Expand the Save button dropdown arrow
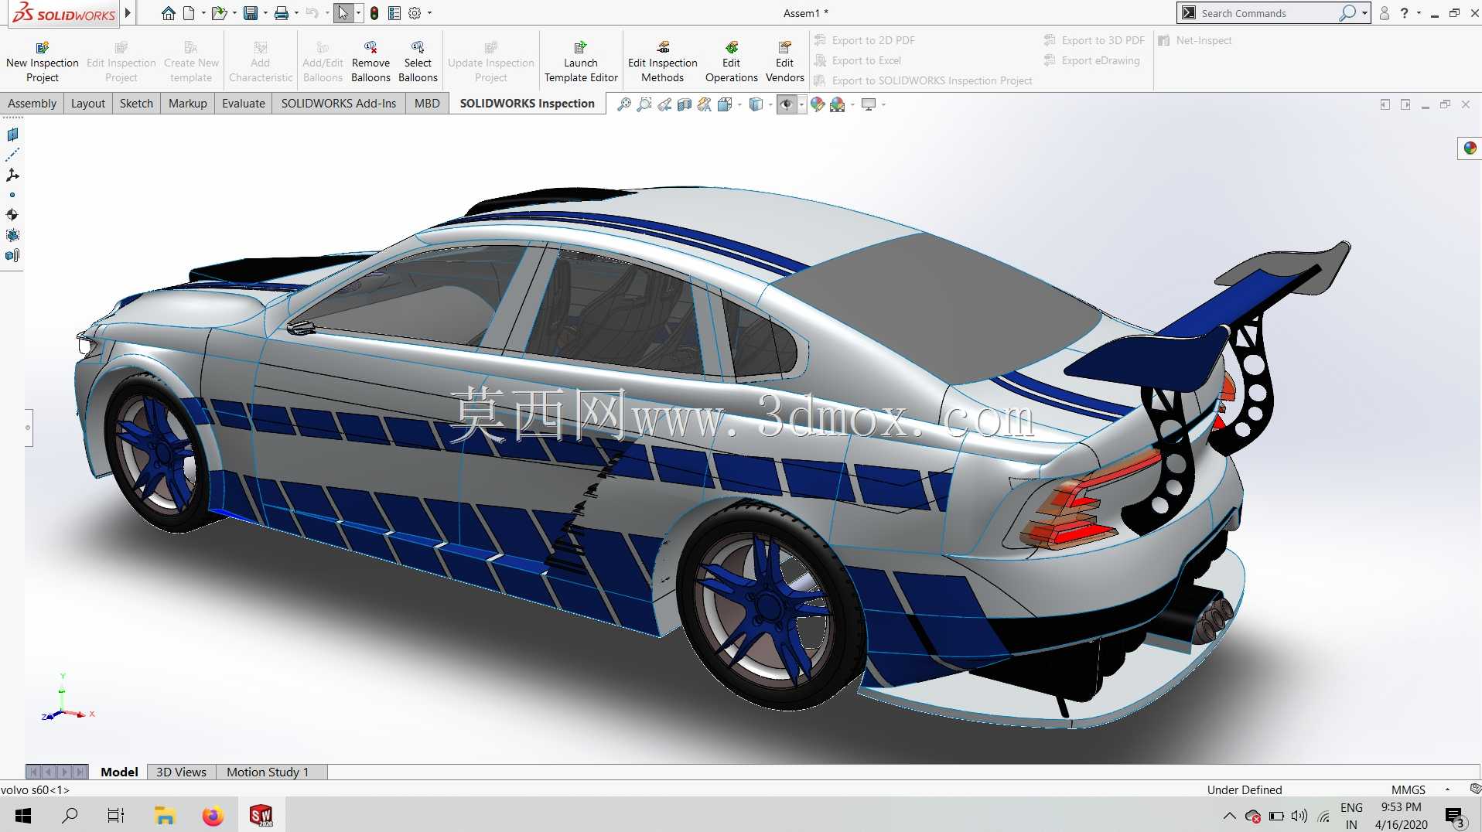Image resolution: width=1482 pixels, height=832 pixels. [x=265, y=13]
